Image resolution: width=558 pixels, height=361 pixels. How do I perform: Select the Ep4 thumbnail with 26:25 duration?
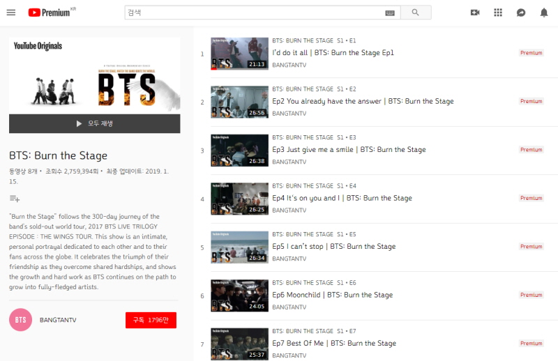[239, 199]
